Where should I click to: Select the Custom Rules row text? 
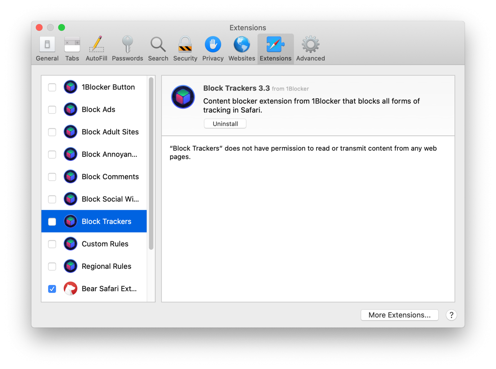tap(105, 244)
